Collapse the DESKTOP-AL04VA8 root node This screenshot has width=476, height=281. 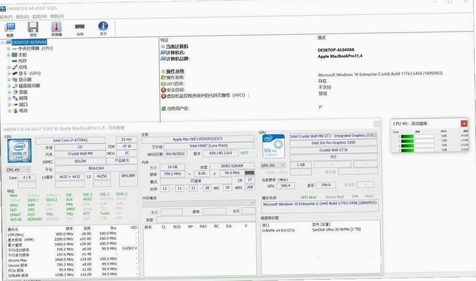coord(2,42)
